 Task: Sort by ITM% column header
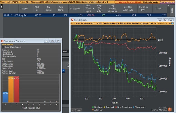click(x=158, y=9)
